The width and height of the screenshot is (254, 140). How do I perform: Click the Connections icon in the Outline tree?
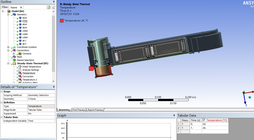(x=14, y=50)
